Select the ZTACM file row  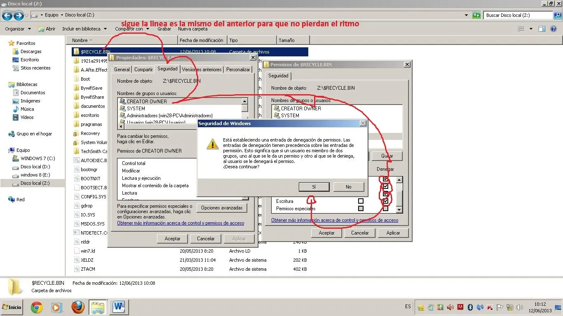pyautogui.click(x=190, y=269)
